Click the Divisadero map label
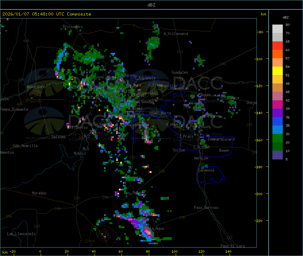This screenshot has width=303, height=256. (x=73, y=27)
